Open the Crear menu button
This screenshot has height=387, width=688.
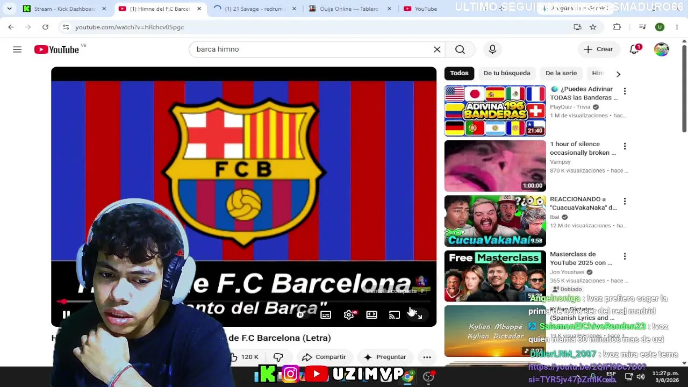click(599, 49)
